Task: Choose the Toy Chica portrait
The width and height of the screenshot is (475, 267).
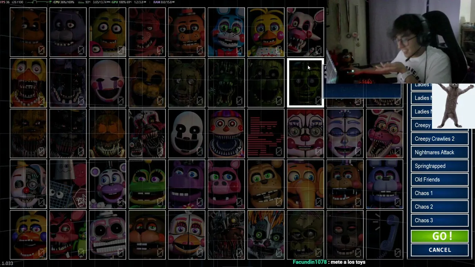Action: pos(266,32)
